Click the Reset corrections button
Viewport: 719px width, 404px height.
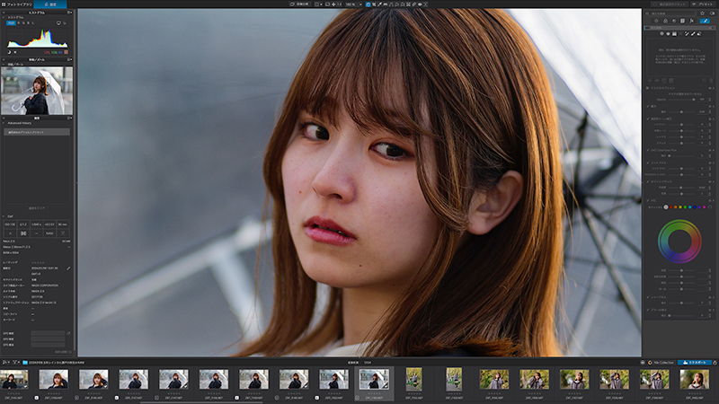[x=670, y=4]
